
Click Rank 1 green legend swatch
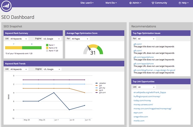pyautogui.click(x=47, y=45)
